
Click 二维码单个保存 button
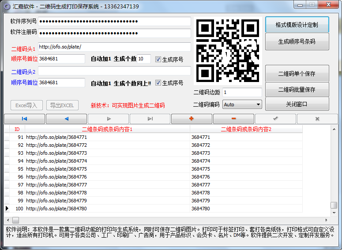coord(297,74)
